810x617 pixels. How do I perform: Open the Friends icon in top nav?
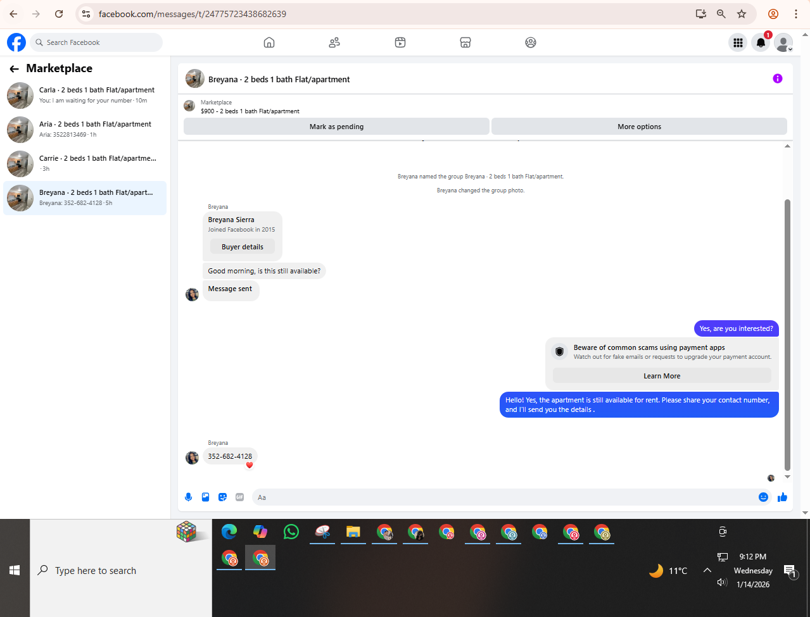coord(334,42)
